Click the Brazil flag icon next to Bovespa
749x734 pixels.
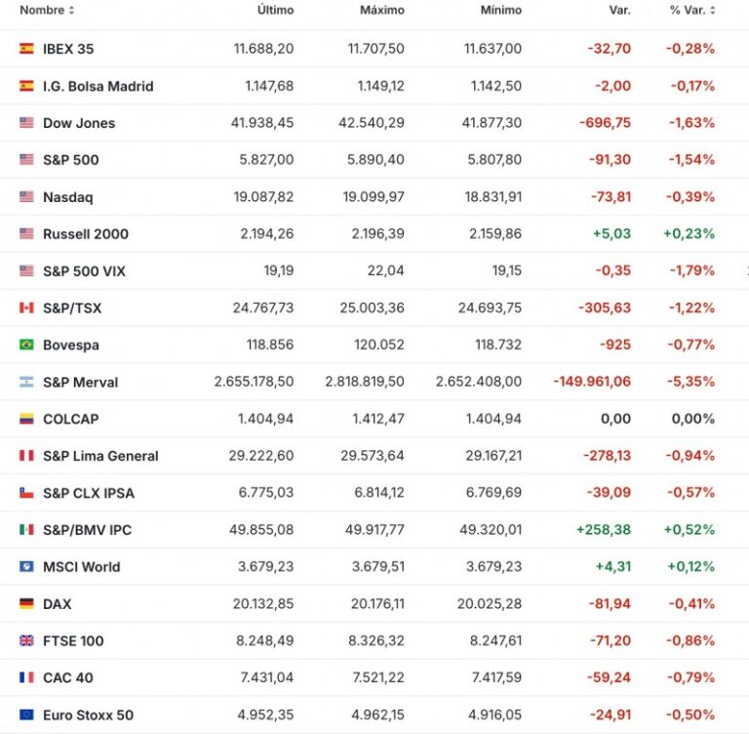pyautogui.click(x=26, y=345)
